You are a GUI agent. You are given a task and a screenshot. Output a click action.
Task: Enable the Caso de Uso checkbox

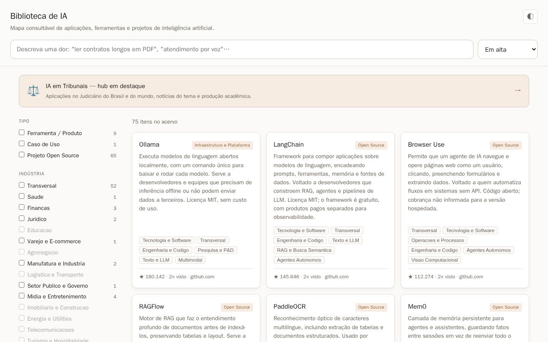21,144
